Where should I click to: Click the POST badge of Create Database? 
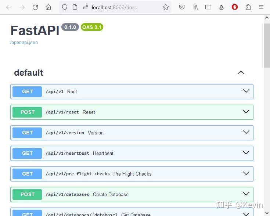[27, 194]
